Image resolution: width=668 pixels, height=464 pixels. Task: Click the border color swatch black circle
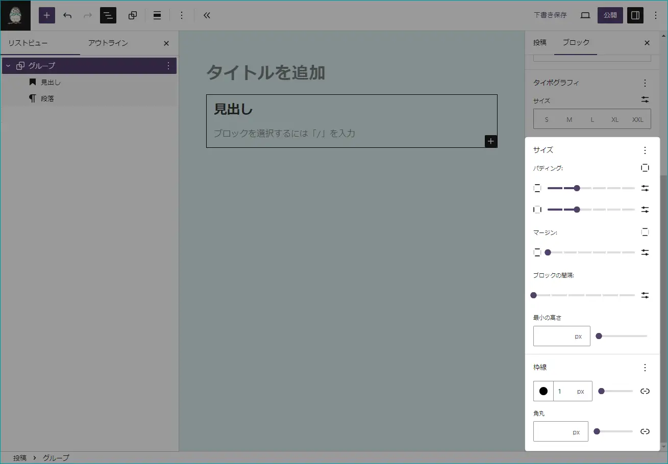(x=543, y=391)
